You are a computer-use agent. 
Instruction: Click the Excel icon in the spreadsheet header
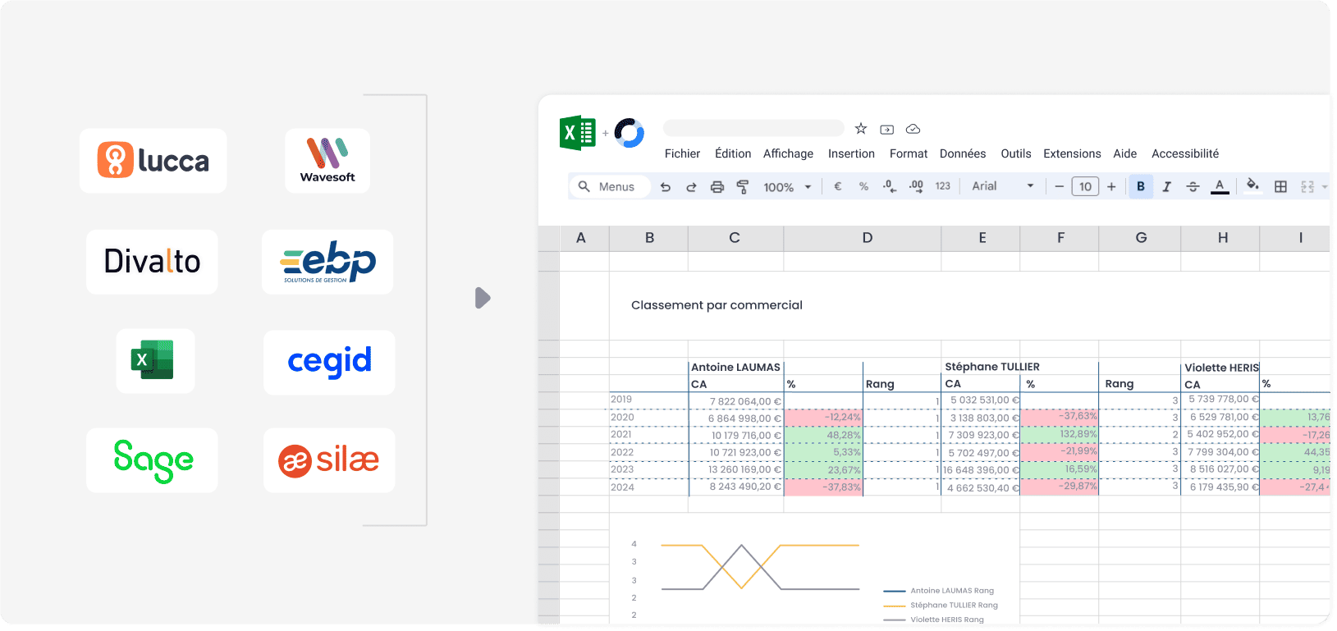[578, 133]
